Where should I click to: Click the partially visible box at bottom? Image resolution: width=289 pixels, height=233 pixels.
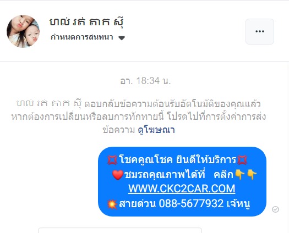(120, 230)
